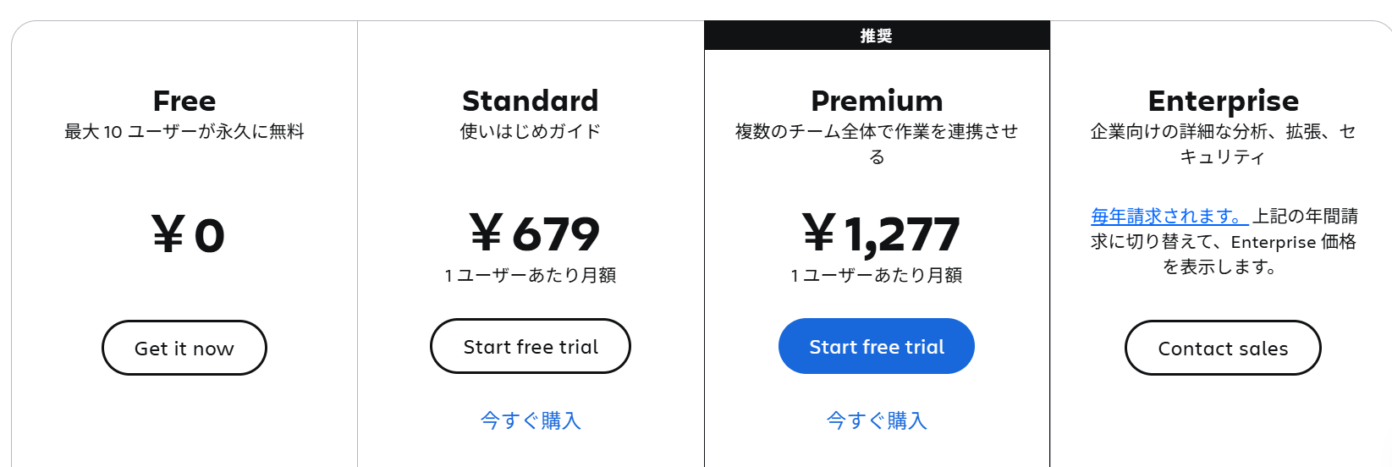Follow the 毎年請求されます link

click(1169, 217)
